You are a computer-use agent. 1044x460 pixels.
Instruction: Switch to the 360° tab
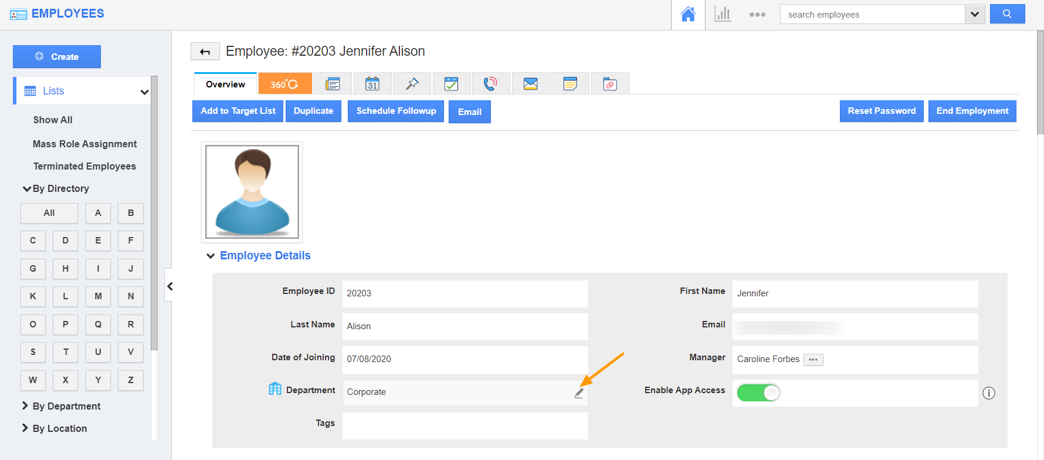click(x=284, y=84)
